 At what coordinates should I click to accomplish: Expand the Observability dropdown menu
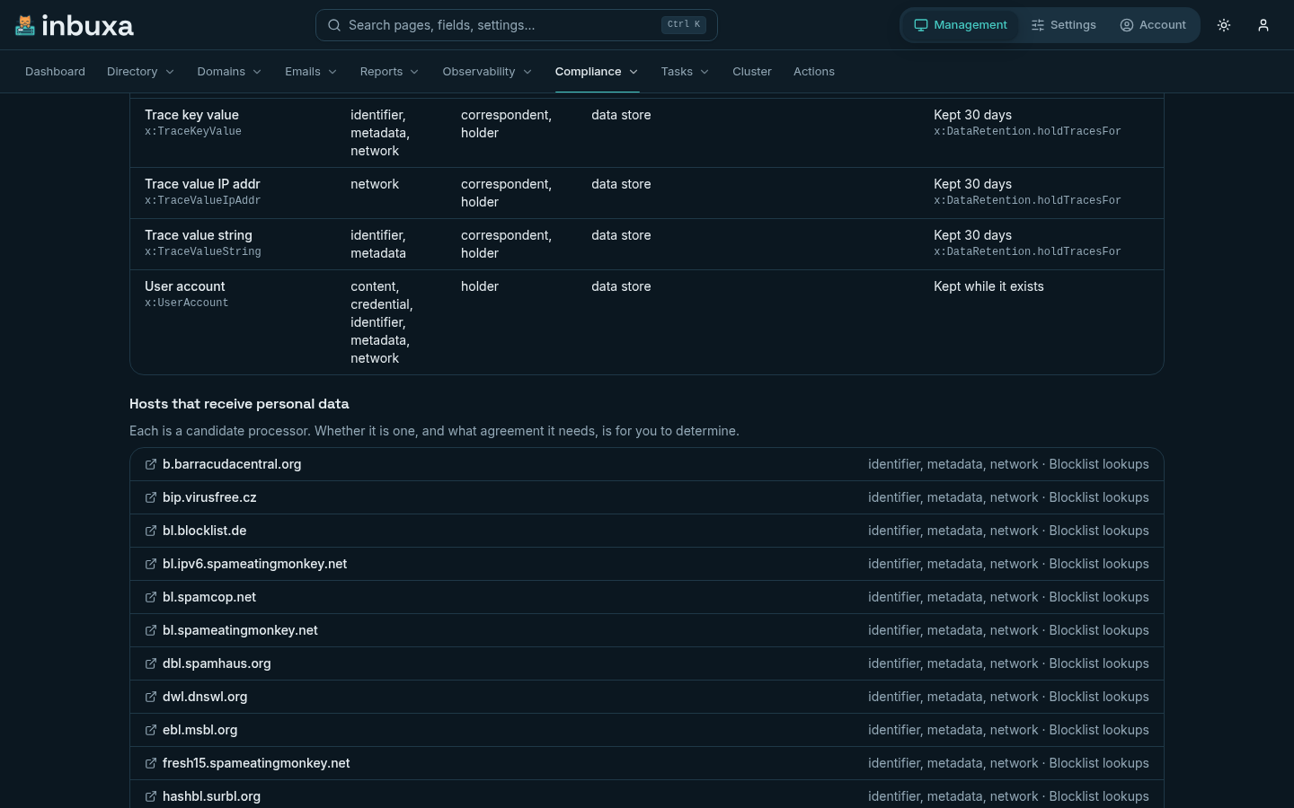click(487, 72)
